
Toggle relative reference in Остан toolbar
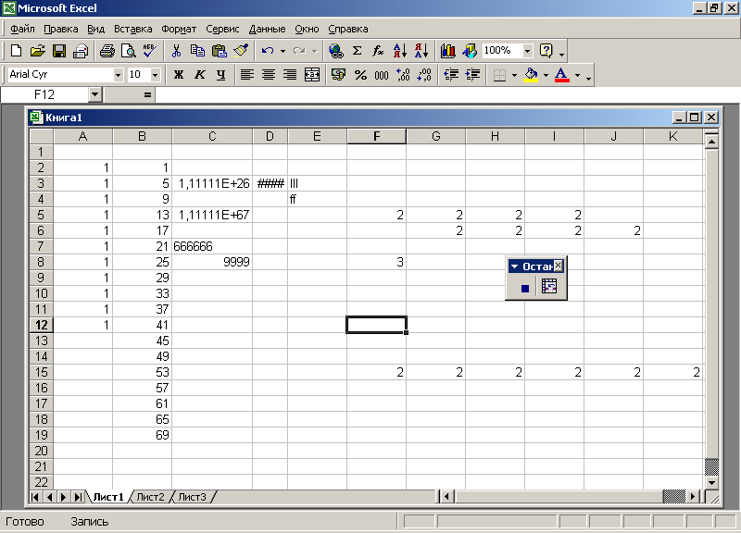point(549,286)
